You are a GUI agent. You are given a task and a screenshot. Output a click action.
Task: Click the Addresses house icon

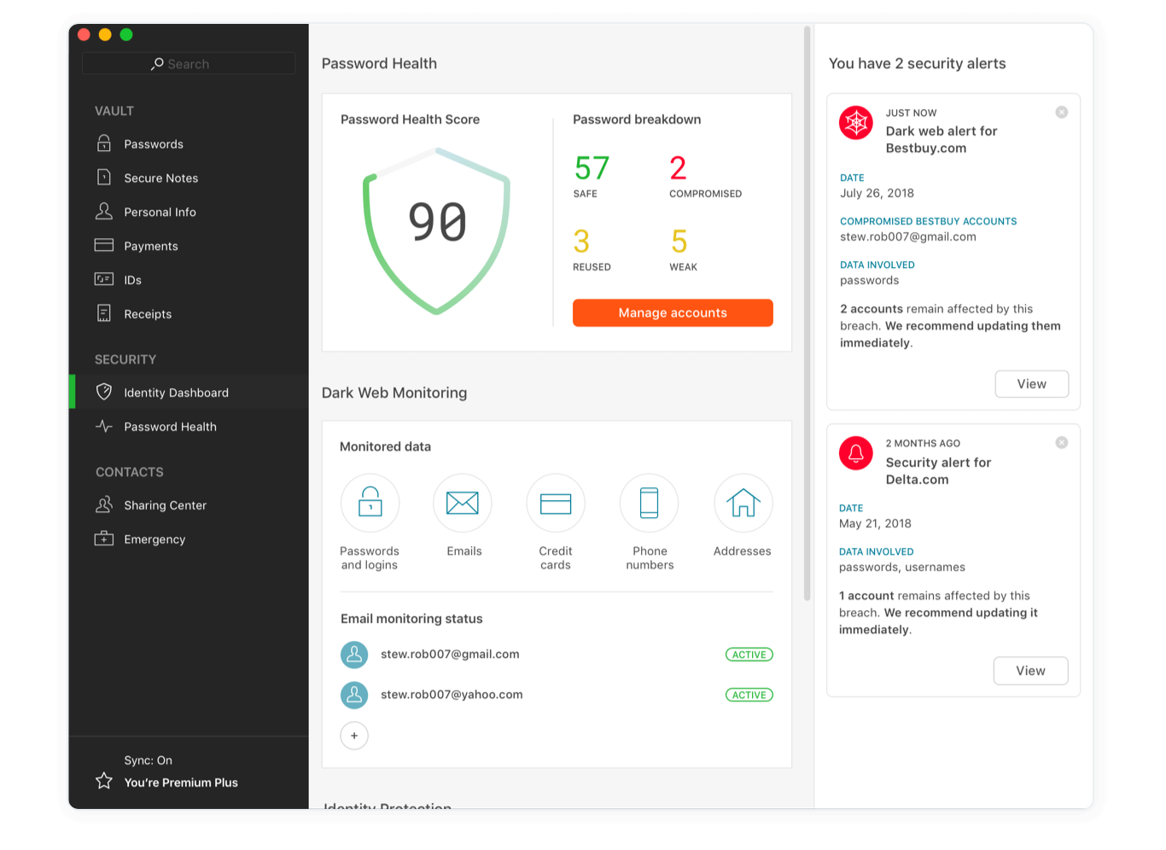(x=743, y=503)
